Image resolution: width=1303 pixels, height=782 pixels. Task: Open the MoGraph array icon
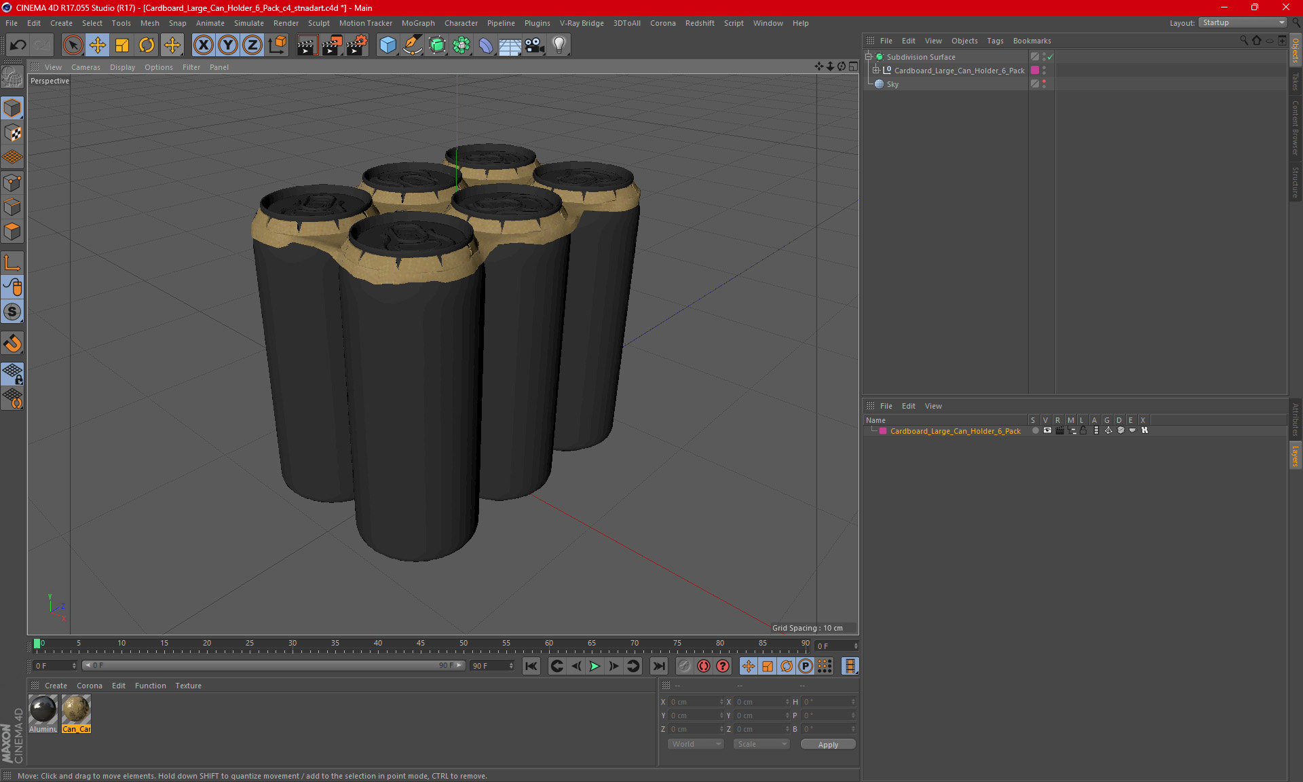(x=461, y=45)
